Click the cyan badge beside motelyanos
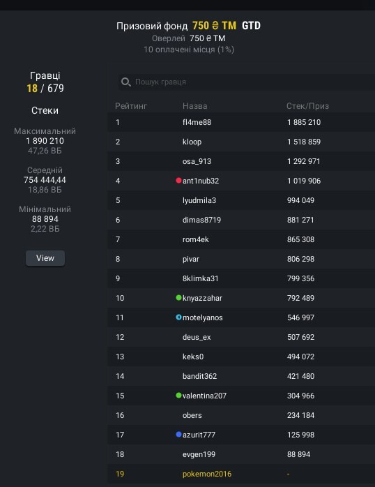Image resolution: width=375 pixels, height=487 pixels. (178, 317)
